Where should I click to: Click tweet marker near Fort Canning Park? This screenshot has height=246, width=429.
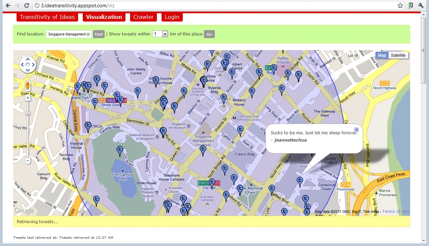(x=120, y=150)
